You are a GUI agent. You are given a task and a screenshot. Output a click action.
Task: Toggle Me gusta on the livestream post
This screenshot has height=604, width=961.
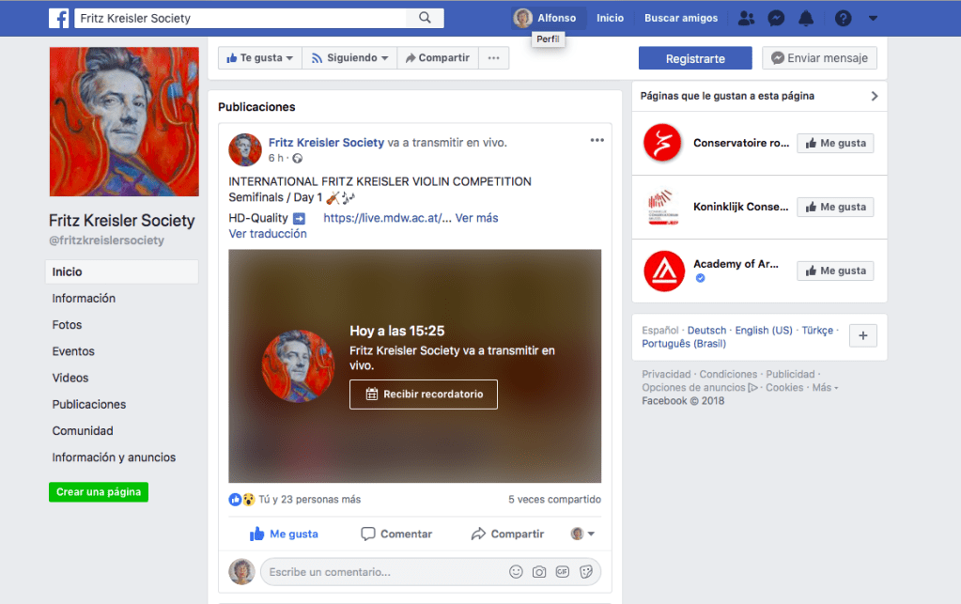[284, 534]
